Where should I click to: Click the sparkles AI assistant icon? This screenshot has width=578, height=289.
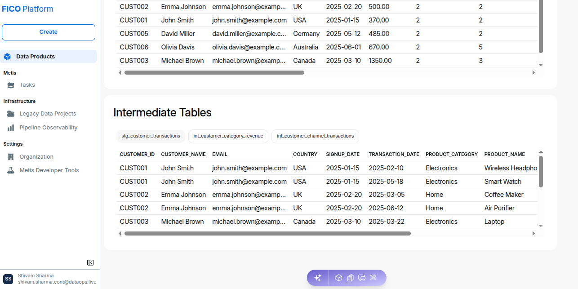tap(317, 278)
